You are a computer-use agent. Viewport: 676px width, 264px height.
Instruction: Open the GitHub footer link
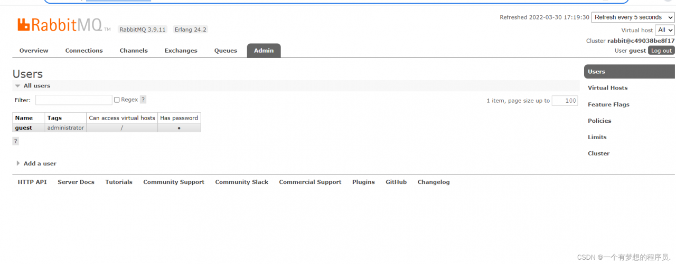tap(396, 182)
